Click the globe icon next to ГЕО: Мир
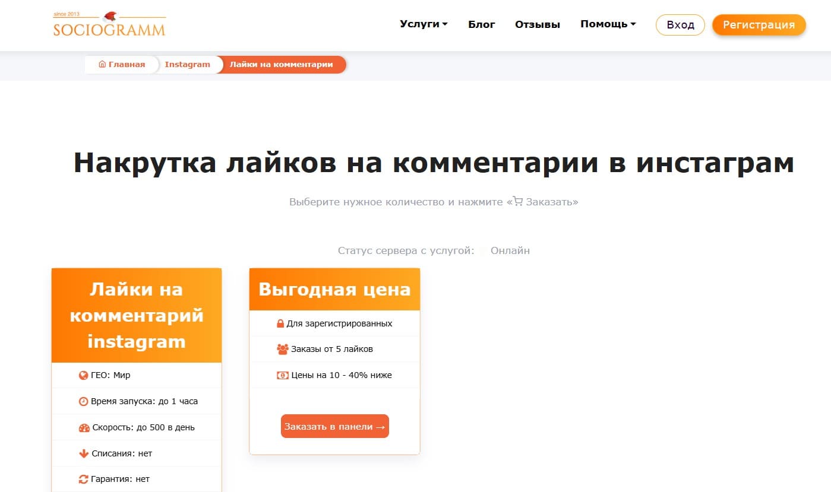The height and width of the screenshot is (492, 831). click(83, 375)
